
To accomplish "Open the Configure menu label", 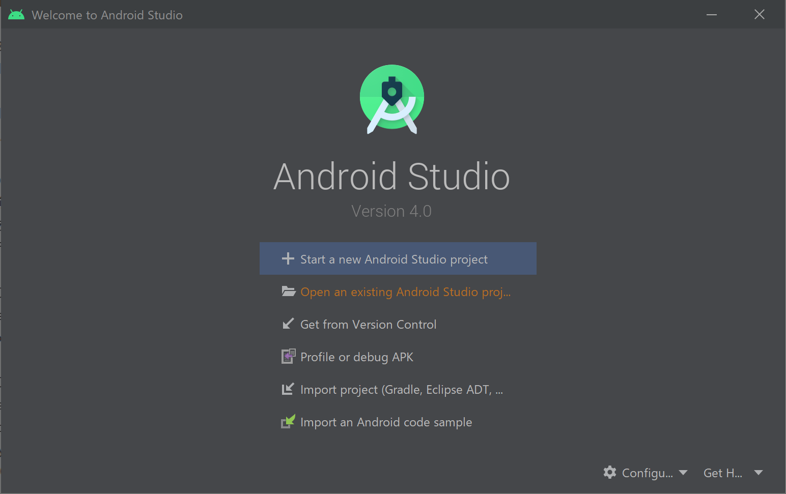I will (648, 473).
